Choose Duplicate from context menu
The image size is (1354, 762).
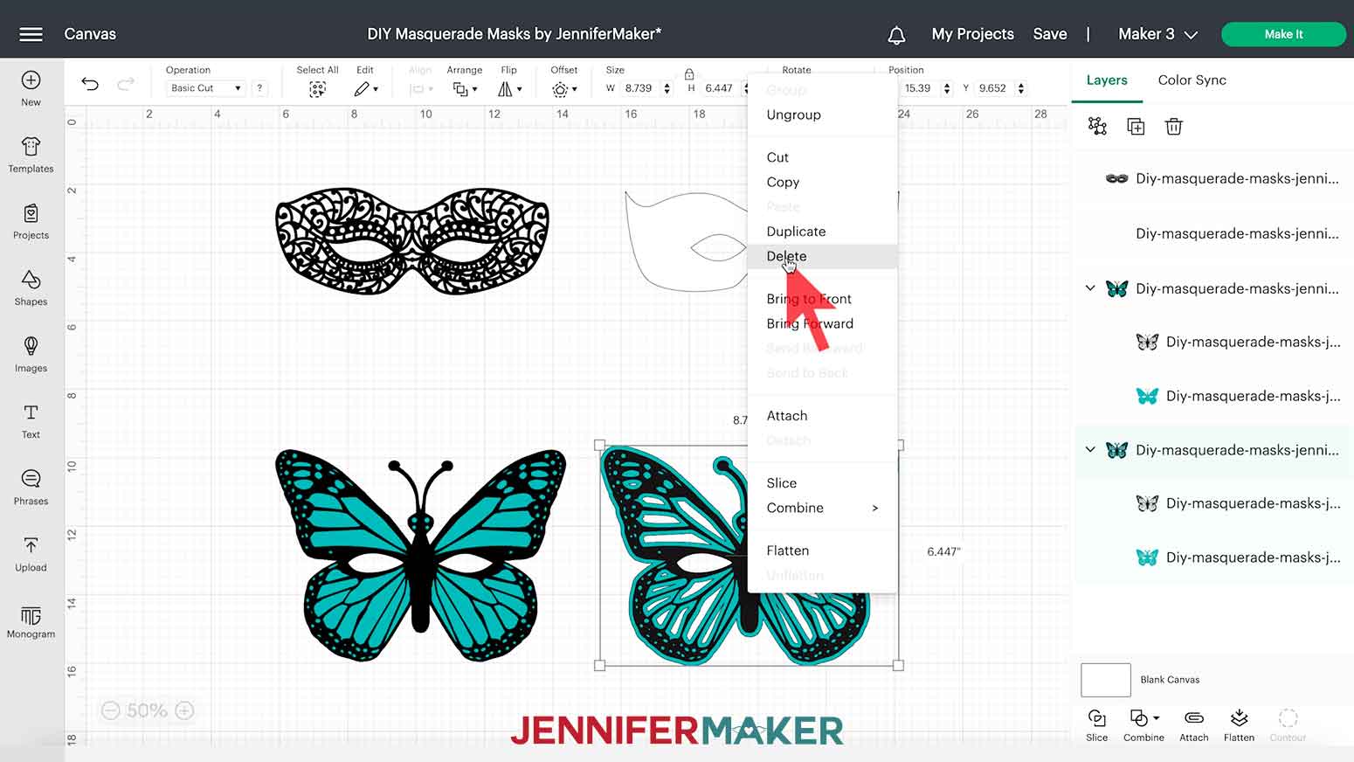[796, 232]
